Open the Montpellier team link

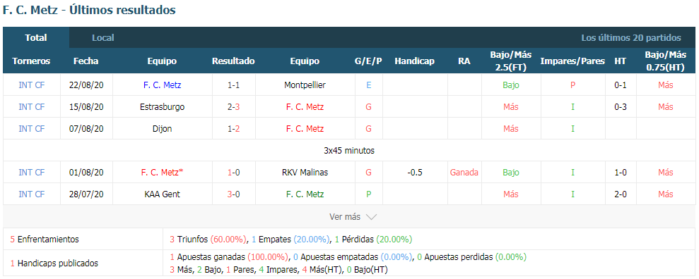tap(305, 85)
